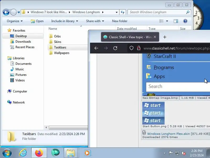Open a new Firefox tab
Screen dimensions: 210x158
[x=165, y=37]
